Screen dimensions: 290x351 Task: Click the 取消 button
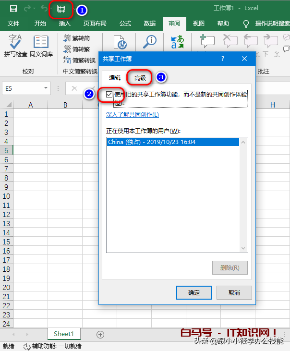tap(234, 292)
